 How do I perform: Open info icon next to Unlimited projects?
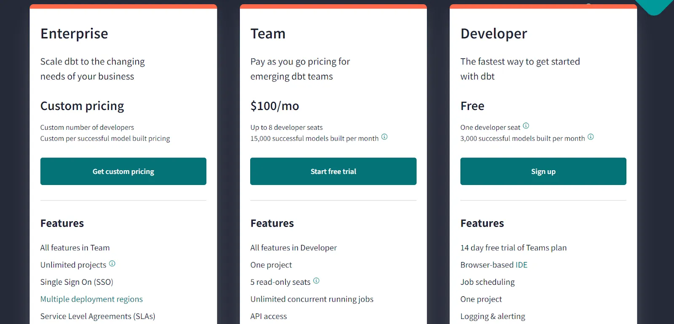point(112,263)
